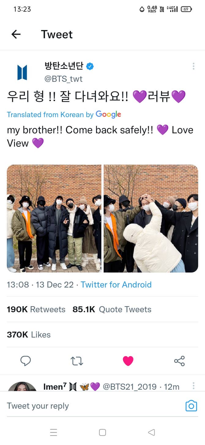Tap the camera icon in the reply bar
This screenshot has width=205, height=445.
(x=191, y=406)
